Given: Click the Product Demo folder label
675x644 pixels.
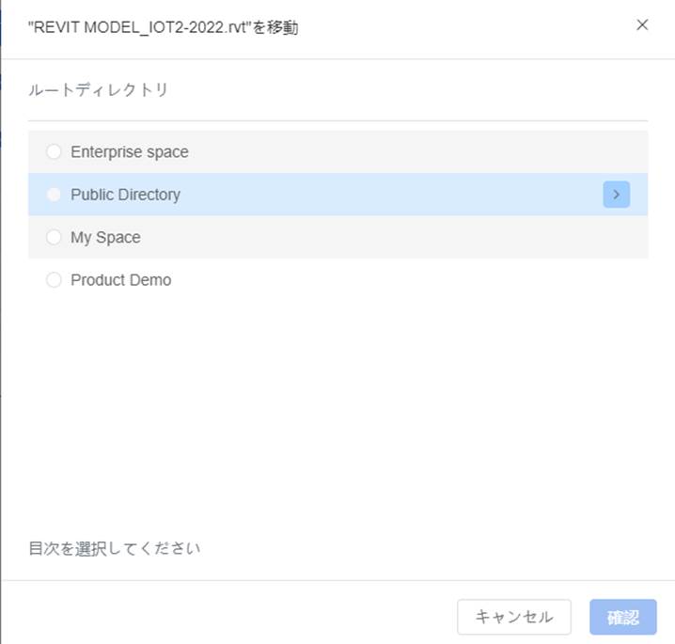Looking at the screenshot, I should tap(121, 280).
